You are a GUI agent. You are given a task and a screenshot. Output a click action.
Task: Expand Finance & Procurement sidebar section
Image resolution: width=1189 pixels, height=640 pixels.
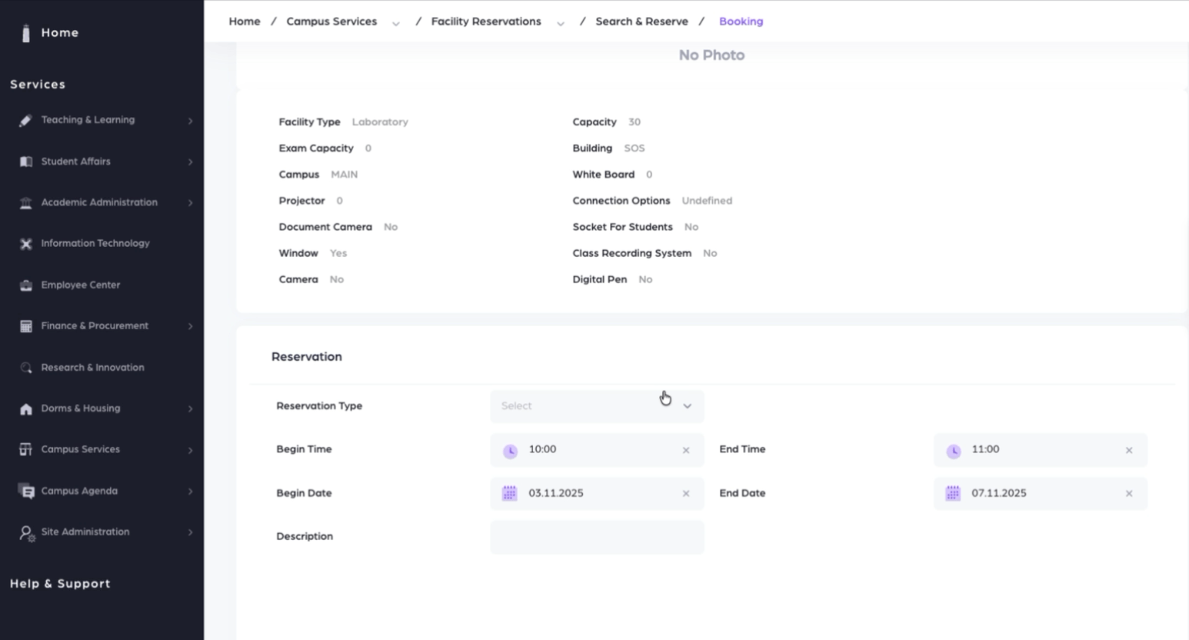click(x=95, y=326)
